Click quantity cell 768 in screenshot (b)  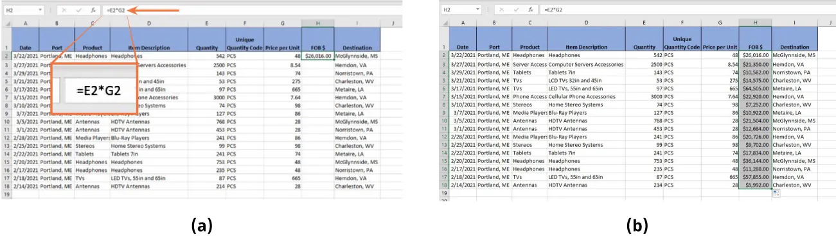(x=644, y=120)
